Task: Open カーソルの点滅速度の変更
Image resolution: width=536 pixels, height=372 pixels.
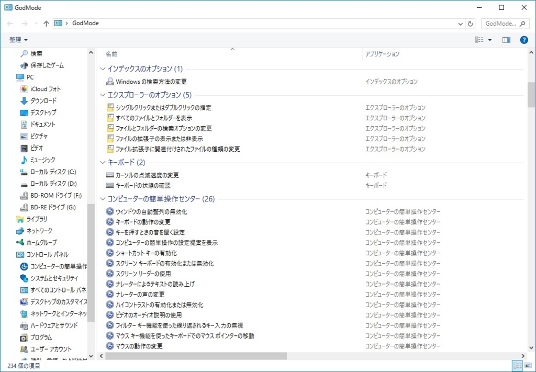Action: point(147,175)
